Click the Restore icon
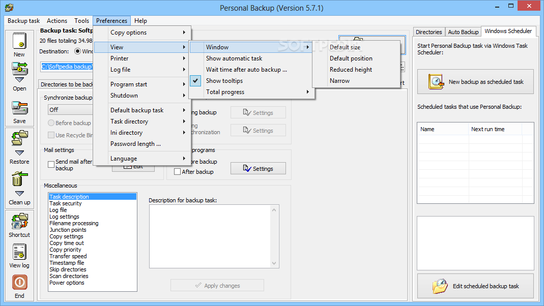 pyautogui.click(x=19, y=138)
